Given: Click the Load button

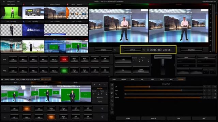Looking at the screenshot, I should click(x=178, y=118).
